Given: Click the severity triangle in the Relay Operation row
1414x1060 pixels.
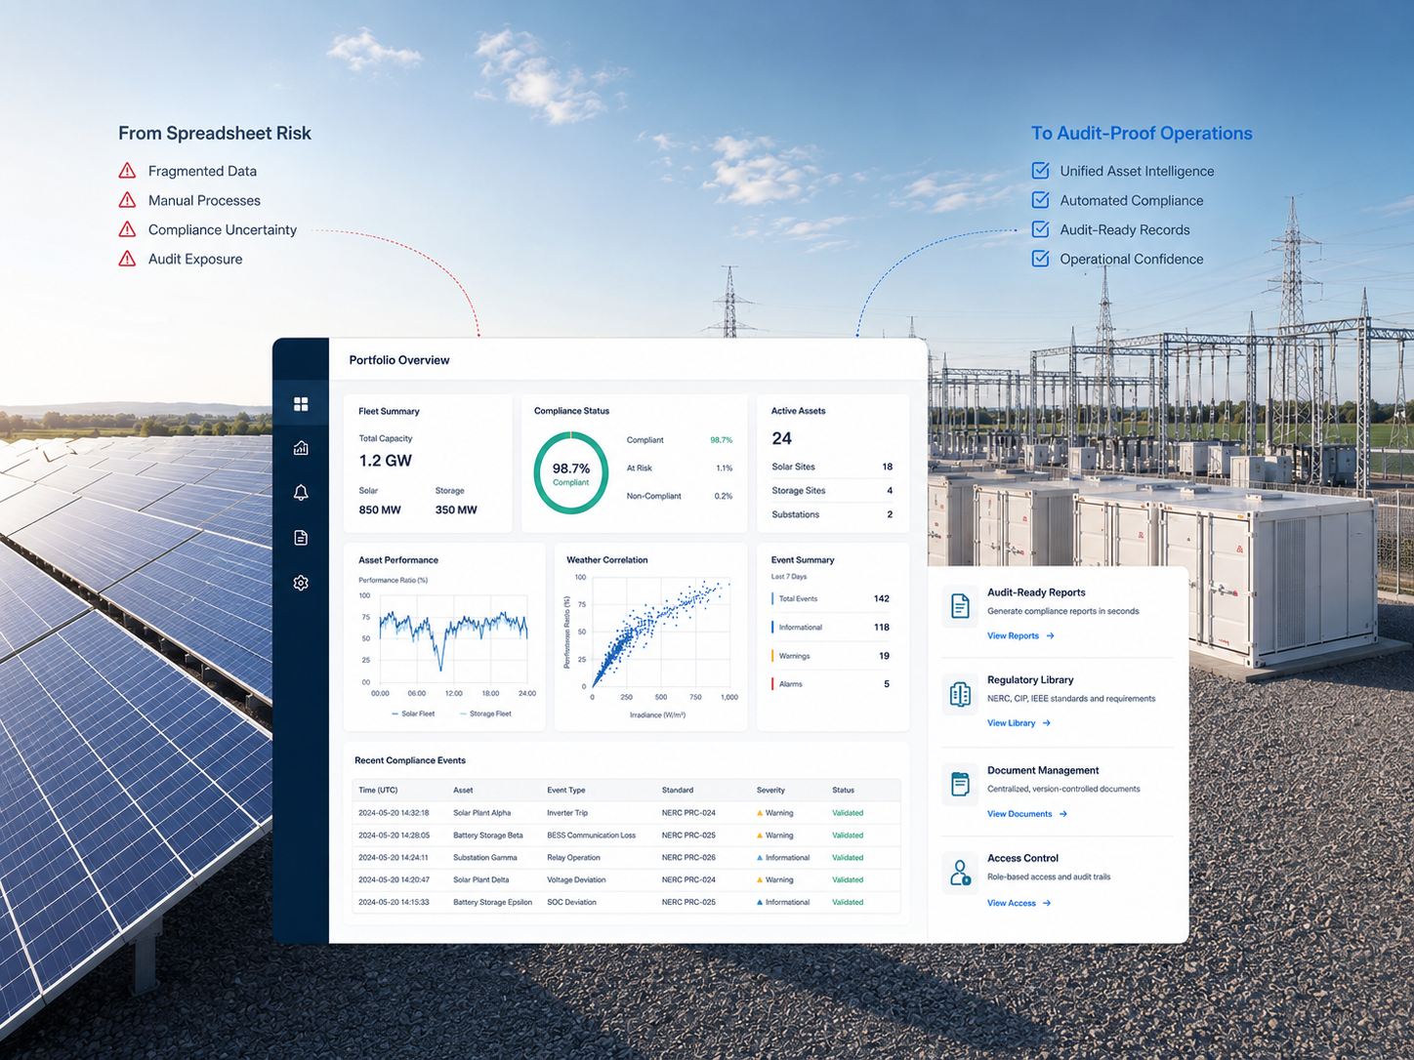Looking at the screenshot, I should 760,858.
